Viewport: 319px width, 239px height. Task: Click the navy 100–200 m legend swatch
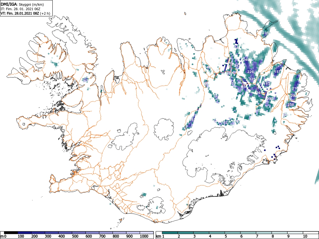click(x=25, y=233)
